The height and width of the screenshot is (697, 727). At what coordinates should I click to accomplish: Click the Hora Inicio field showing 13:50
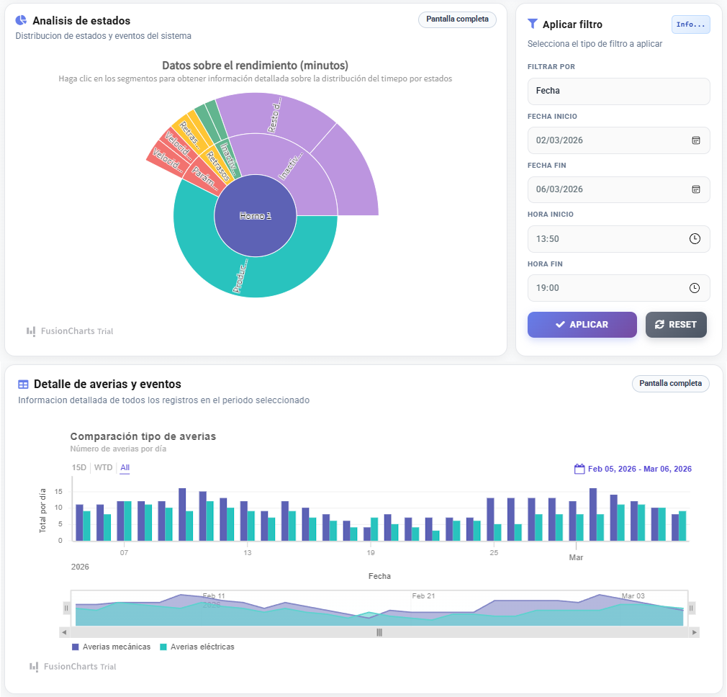(618, 239)
